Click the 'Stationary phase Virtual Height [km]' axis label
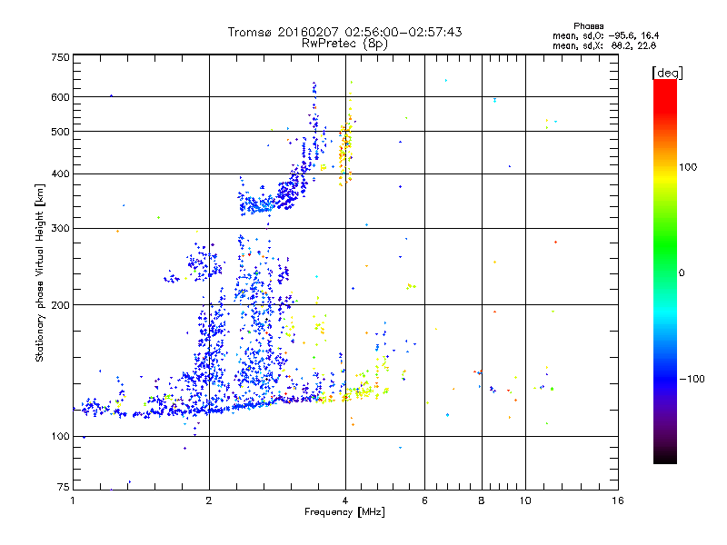 [40, 273]
